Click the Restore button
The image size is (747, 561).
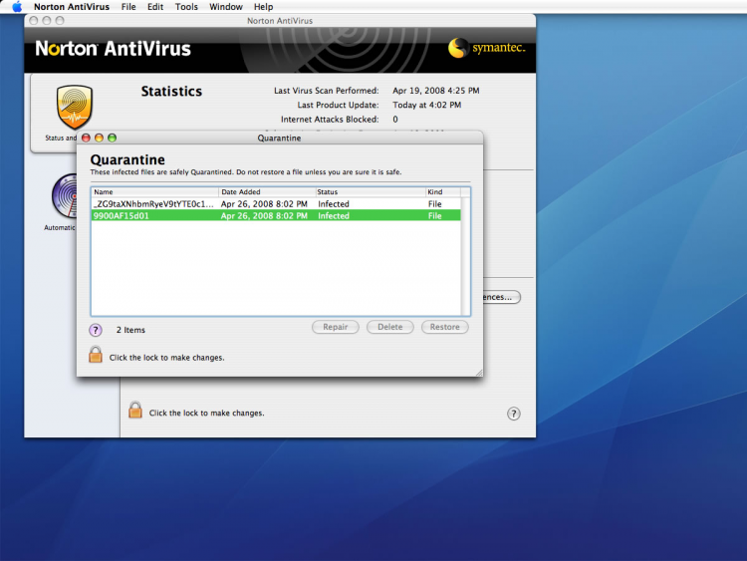pos(445,327)
